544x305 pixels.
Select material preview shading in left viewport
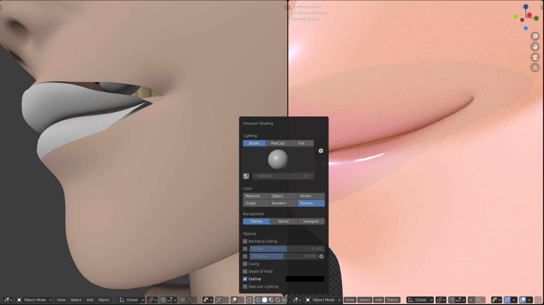(x=271, y=300)
